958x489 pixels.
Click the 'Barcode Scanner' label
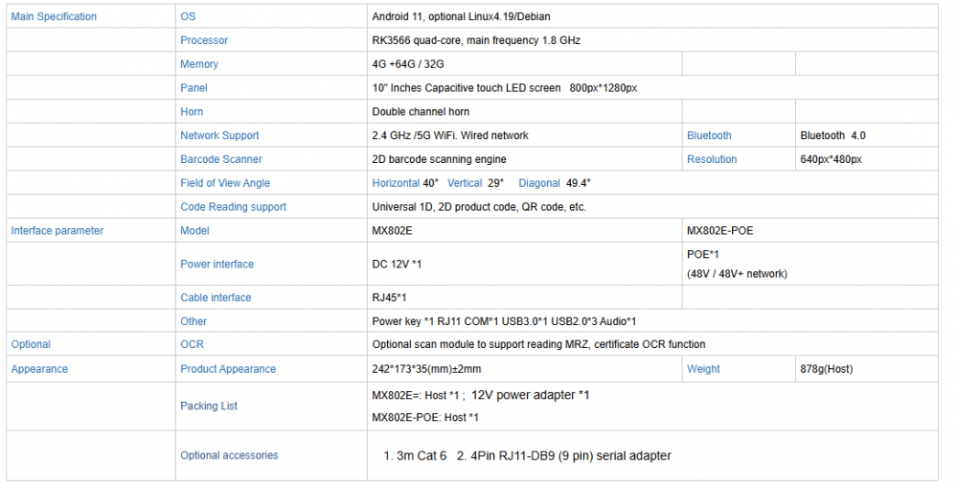point(220,159)
